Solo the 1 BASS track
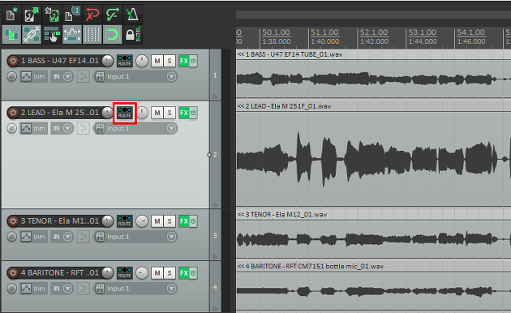Viewport: 511px width, 313px height. point(170,61)
